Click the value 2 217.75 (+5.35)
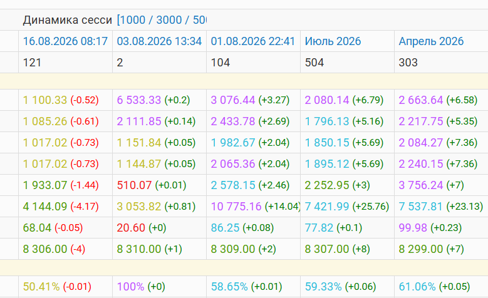 point(439,121)
